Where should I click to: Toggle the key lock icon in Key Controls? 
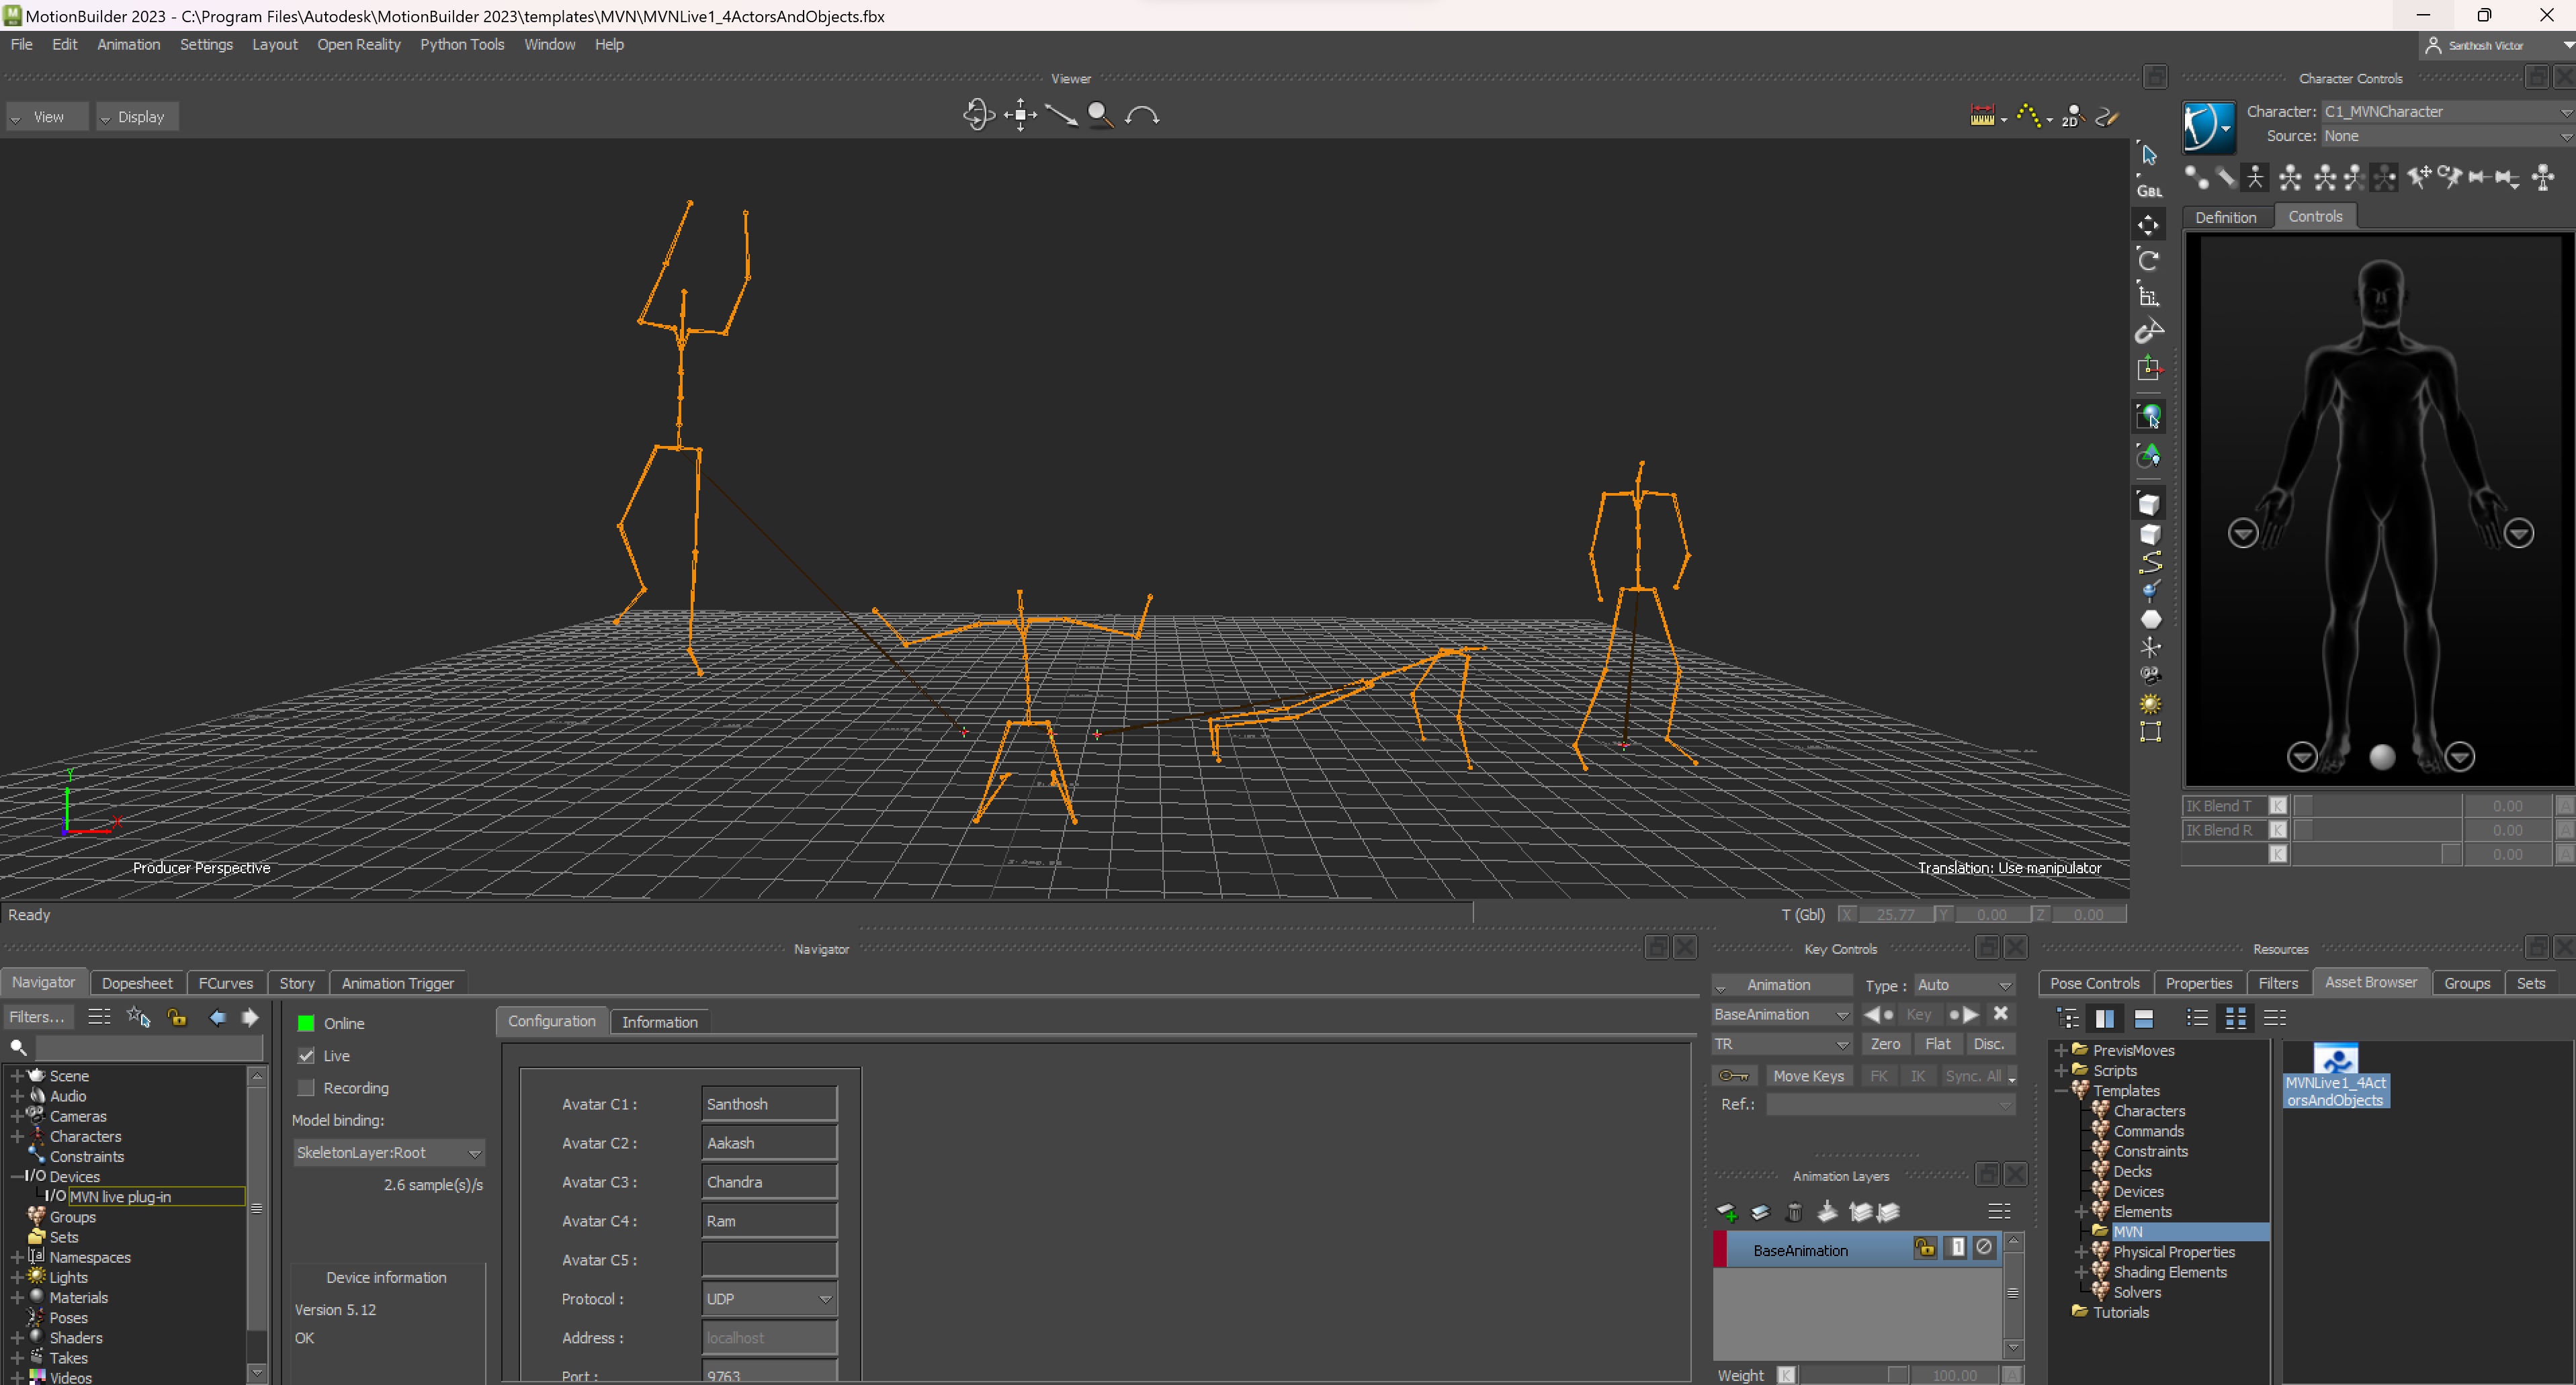[x=1733, y=1075]
